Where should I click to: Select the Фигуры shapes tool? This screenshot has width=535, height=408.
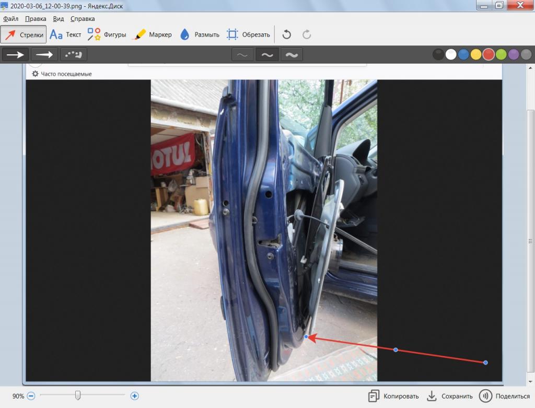pos(107,34)
